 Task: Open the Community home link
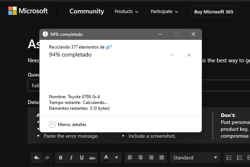coord(87,11)
